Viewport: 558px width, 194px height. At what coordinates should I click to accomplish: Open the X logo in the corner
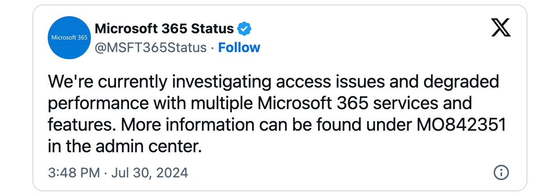(x=501, y=29)
